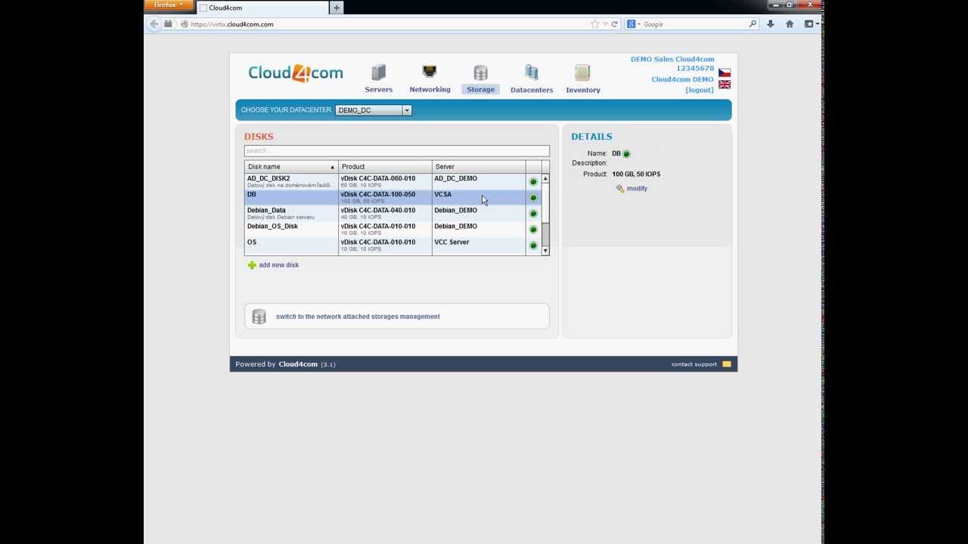968x544 pixels.
Task: Open the Inventory section icon
Action: pyautogui.click(x=582, y=73)
